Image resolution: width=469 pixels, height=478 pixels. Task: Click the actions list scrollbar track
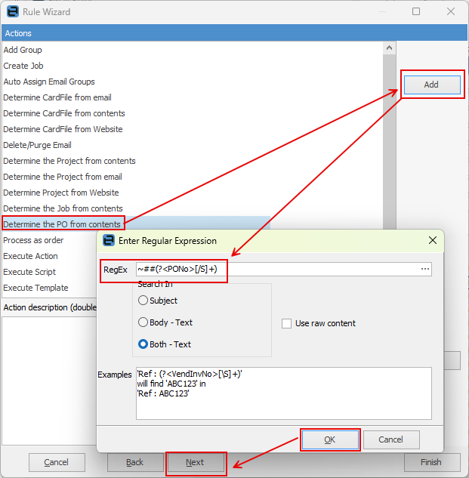(389, 142)
